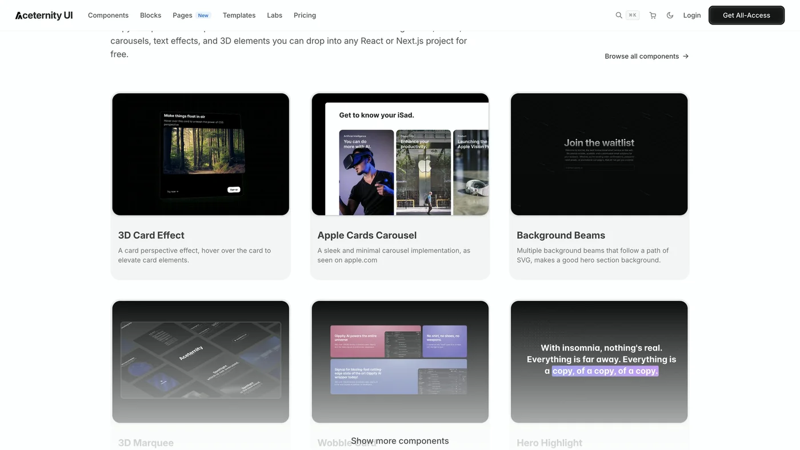Open the shopping cart icon
The height and width of the screenshot is (450, 800).
tap(653, 15)
